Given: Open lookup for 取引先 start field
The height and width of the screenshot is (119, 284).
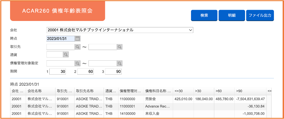Looking at the screenshot, I should click(x=78, y=47).
